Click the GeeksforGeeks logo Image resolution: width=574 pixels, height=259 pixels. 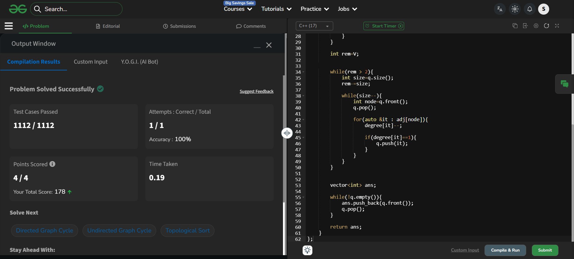tap(18, 9)
